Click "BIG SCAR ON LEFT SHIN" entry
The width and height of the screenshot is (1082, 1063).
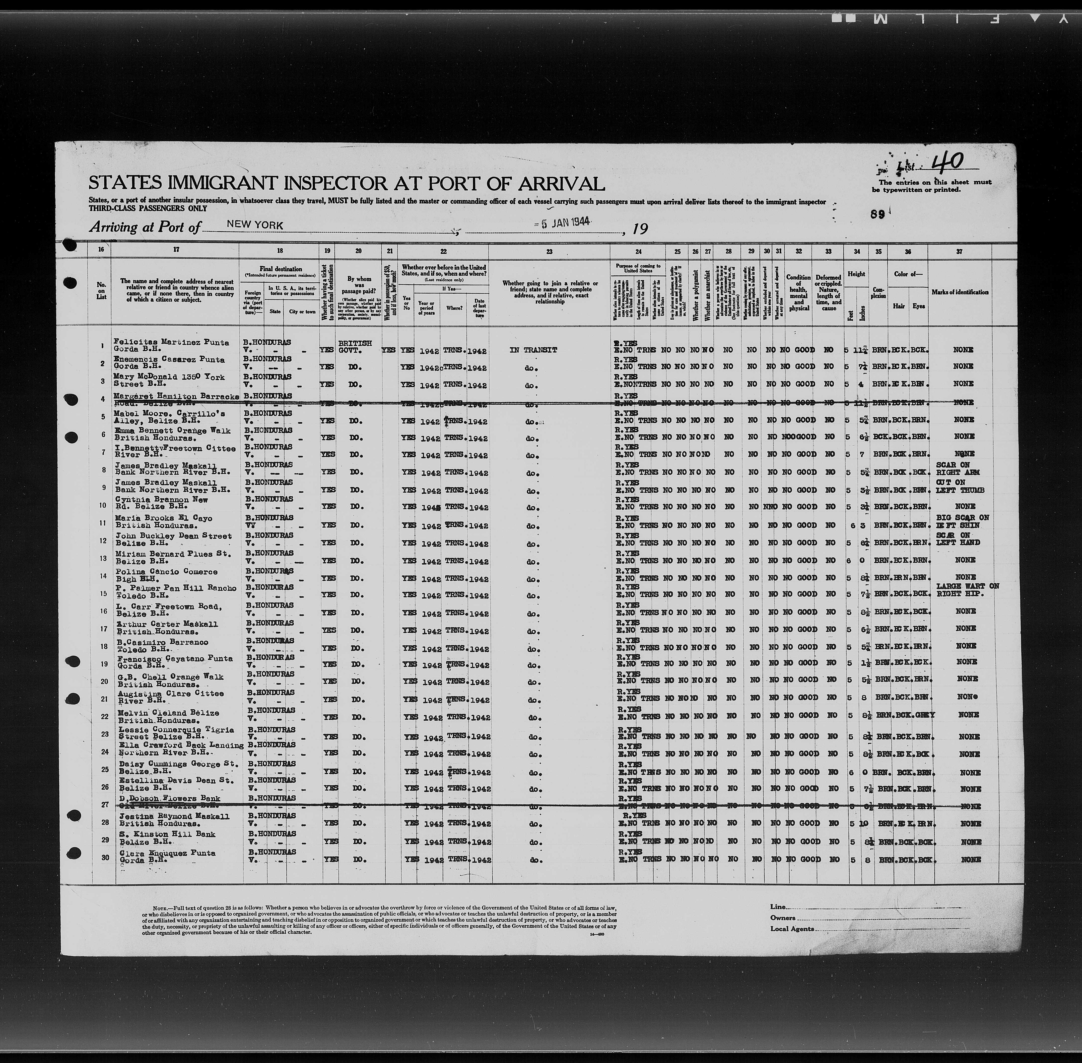[964, 521]
